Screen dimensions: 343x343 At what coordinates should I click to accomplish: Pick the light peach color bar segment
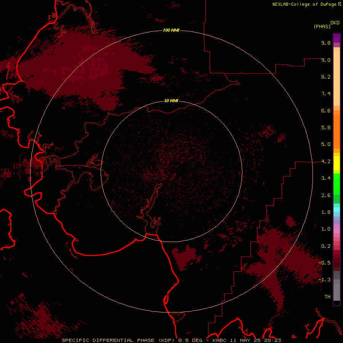337,78
